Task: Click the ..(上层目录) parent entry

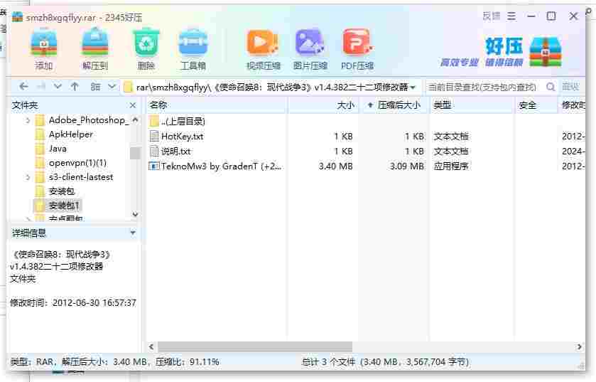Action: pos(183,122)
